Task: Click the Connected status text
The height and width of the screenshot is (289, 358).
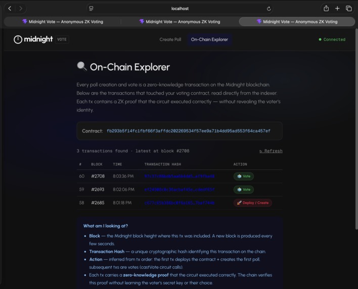Action: [x=334, y=39]
